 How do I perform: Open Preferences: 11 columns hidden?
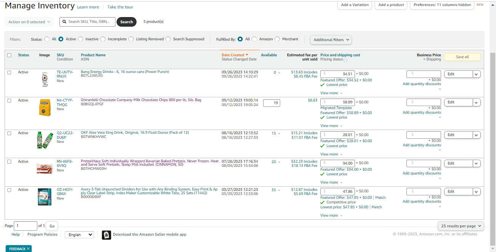[443, 5]
